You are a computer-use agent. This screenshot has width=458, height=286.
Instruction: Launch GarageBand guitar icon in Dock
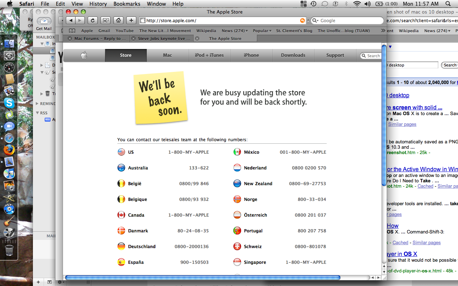(9, 221)
